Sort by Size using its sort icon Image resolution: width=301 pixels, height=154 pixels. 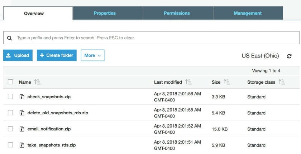point(226,82)
